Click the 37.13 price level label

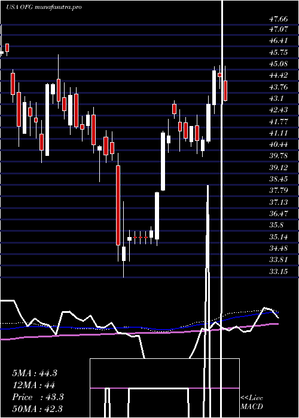click(279, 202)
